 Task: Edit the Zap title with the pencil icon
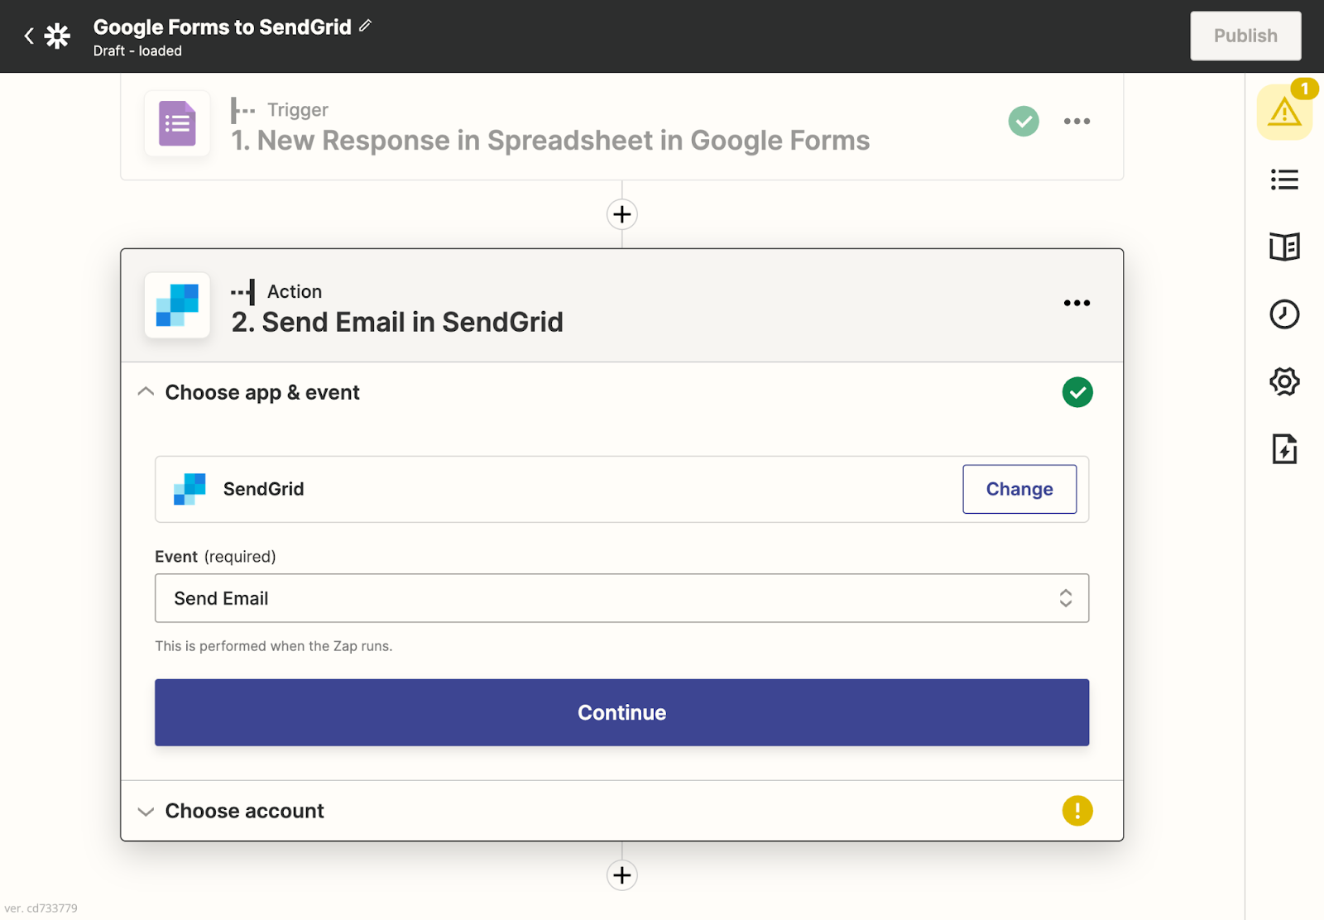pyautogui.click(x=365, y=26)
